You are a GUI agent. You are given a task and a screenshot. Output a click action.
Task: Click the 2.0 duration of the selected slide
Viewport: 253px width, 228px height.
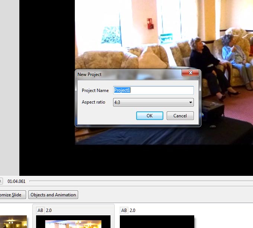tap(49, 210)
